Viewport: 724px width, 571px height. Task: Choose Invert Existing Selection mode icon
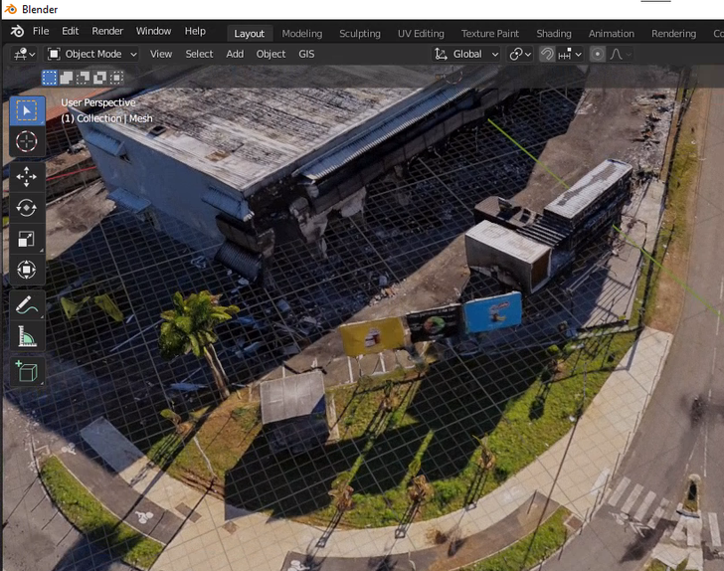[99, 78]
